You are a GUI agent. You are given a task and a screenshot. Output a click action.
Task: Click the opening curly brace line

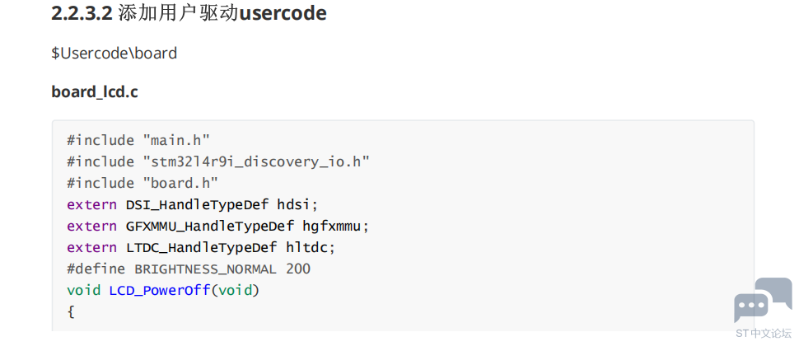click(71, 311)
